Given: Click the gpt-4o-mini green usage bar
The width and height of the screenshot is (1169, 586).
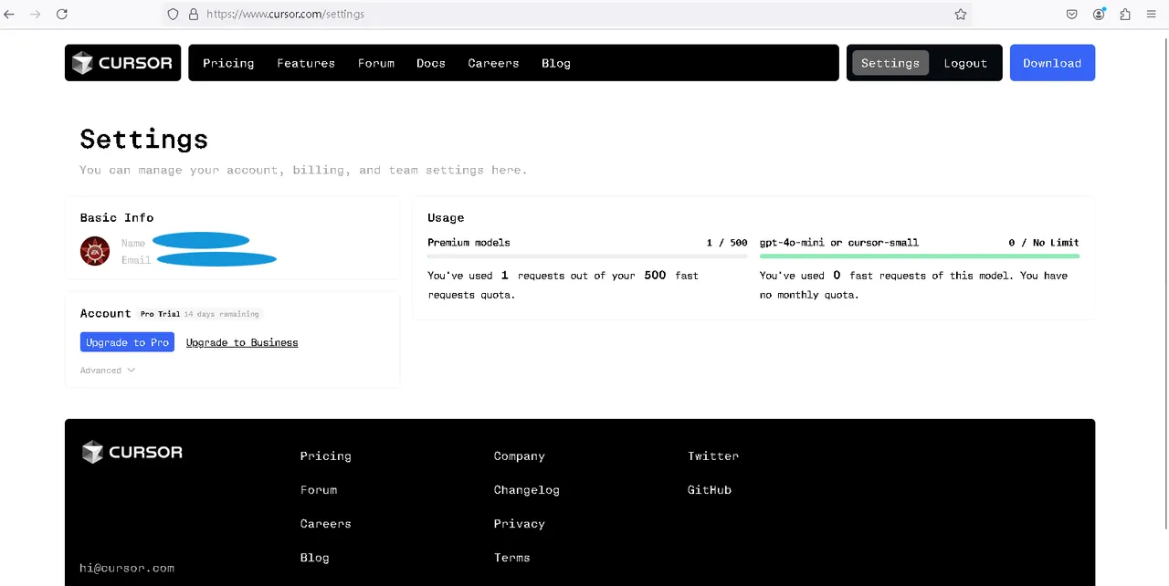Looking at the screenshot, I should click(x=920, y=256).
